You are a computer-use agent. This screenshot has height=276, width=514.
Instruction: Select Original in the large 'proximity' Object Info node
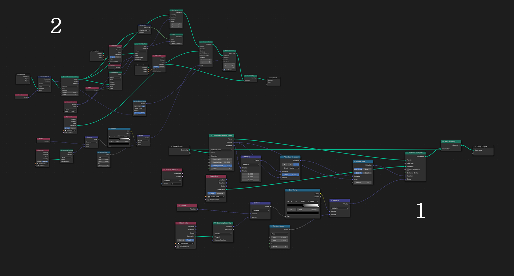[x=181, y=240]
